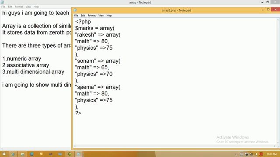Launch Internet Explorer from the taskbar
The width and height of the screenshot is (280, 157).
(x=13, y=154)
